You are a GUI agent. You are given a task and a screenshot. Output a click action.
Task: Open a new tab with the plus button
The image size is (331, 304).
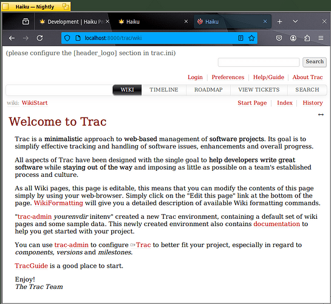279,21
